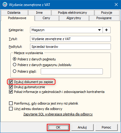Viewport: 121px width, 133px height.
Task: Select Pobierz z danych podmiotu option
Action: (34, 59)
